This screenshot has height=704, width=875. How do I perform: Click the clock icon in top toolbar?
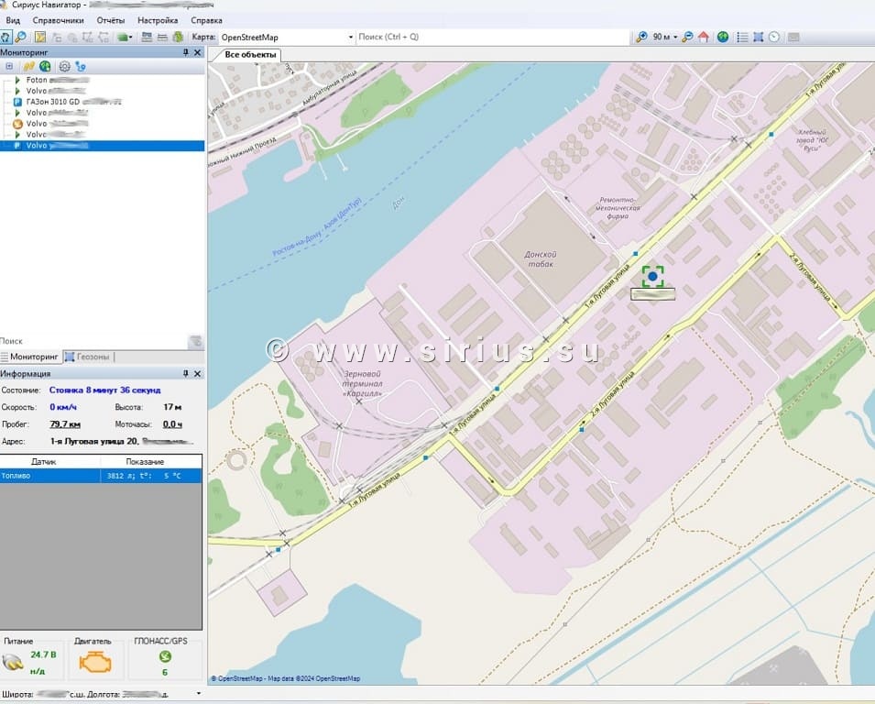tap(774, 37)
